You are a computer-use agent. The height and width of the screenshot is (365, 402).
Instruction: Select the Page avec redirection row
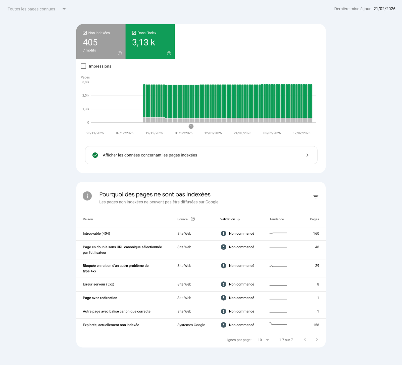[100, 298]
